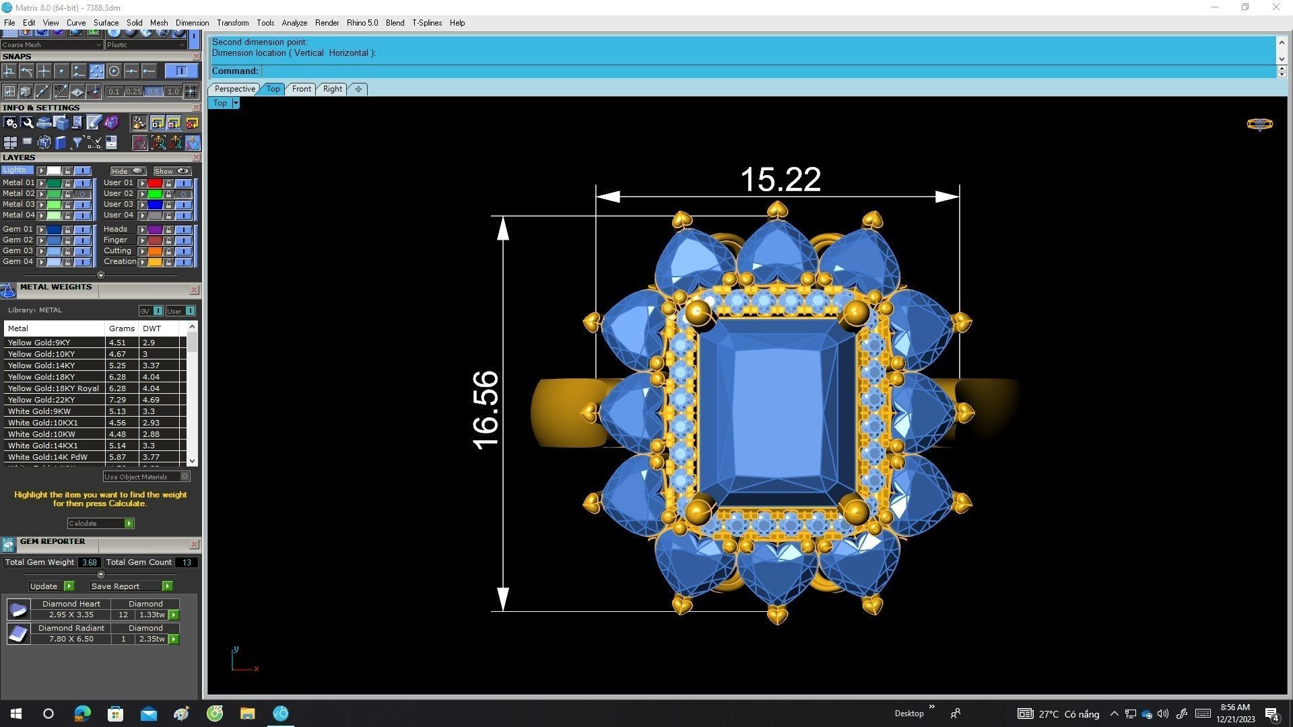Image resolution: width=1293 pixels, height=727 pixels.
Task: Open the T-Splines menu
Action: point(426,23)
